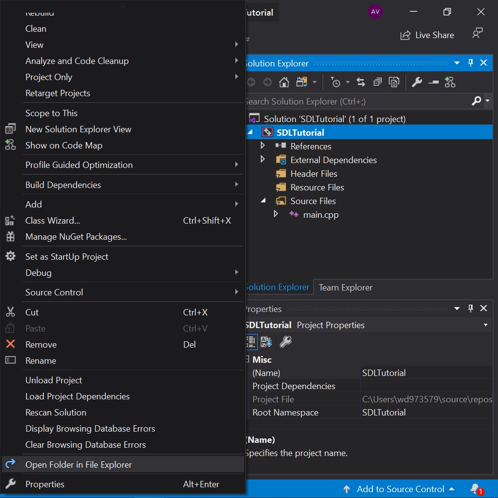Click the Back arrow in Solution Explorer toolbar
This screenshot has width=498, height=498.
(x=251, y=82)
